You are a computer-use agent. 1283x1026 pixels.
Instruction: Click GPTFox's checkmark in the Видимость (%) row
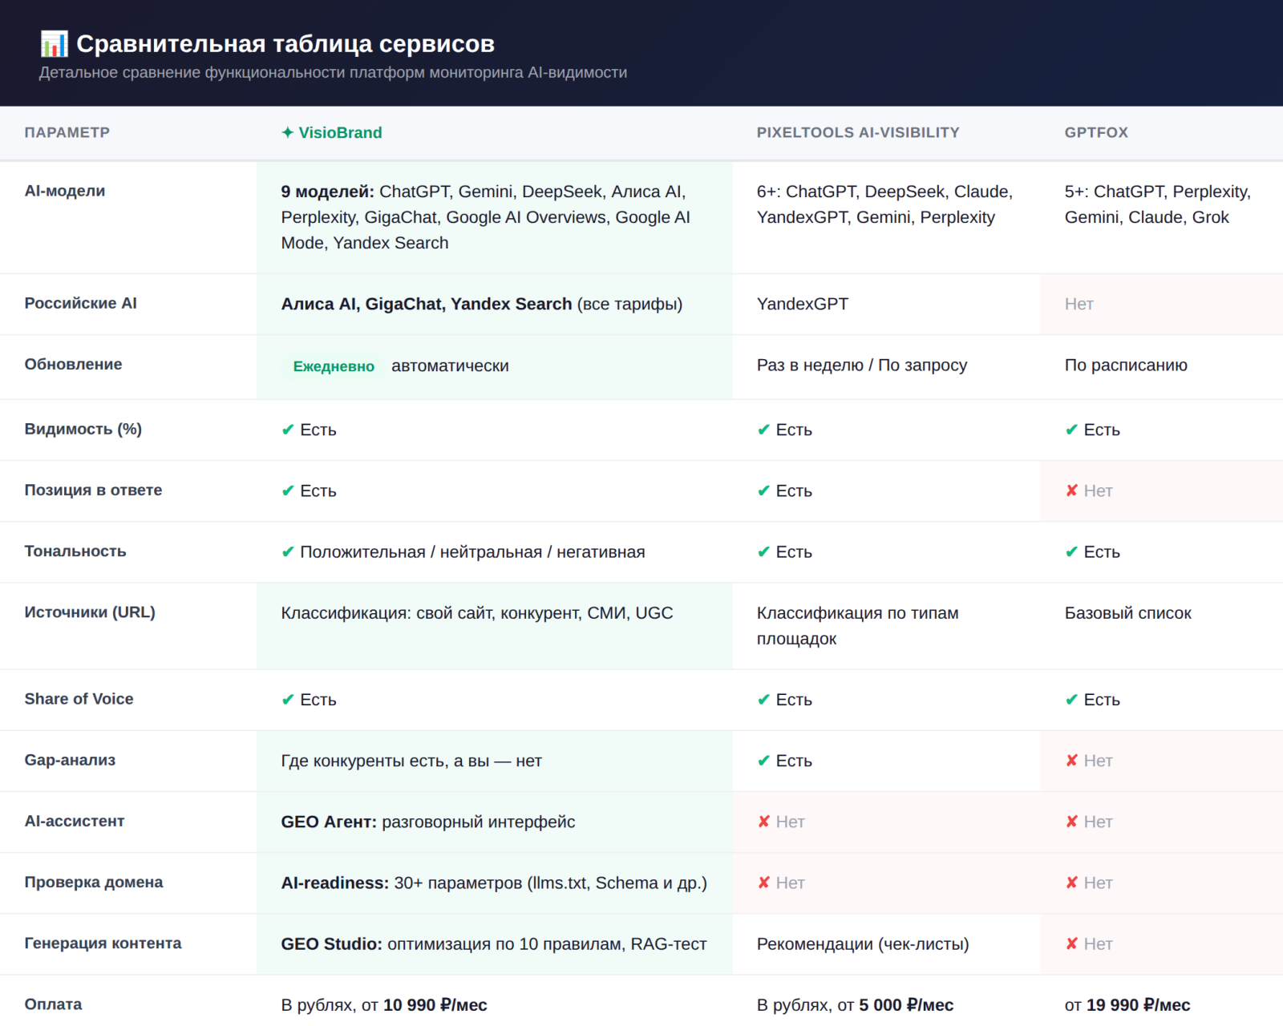click(x=1071, y=430)
